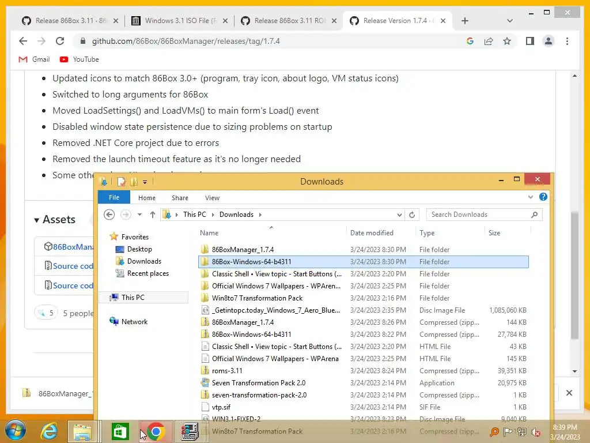
Task: Open the Customize Quick Access Toolbar dropdown
Action: (x=145, y=182)
